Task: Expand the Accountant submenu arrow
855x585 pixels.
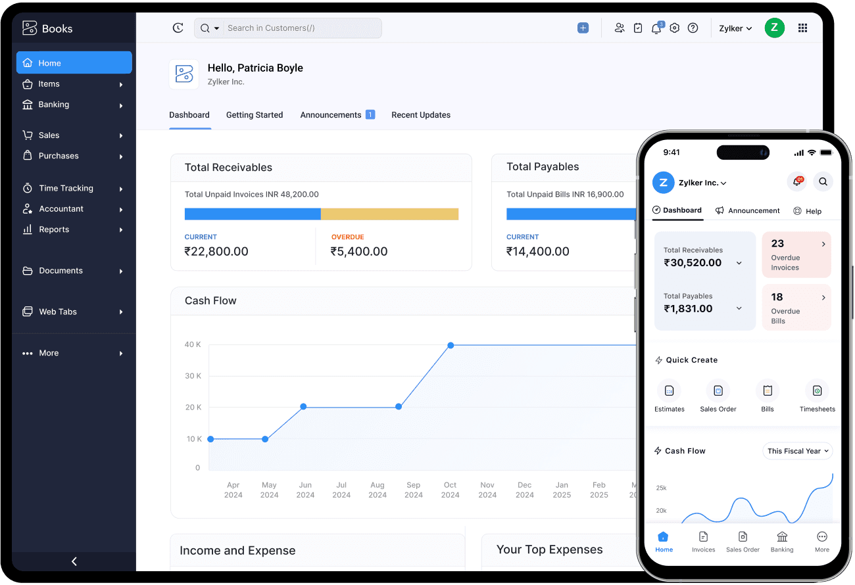Action: click(x=121, y=210)
